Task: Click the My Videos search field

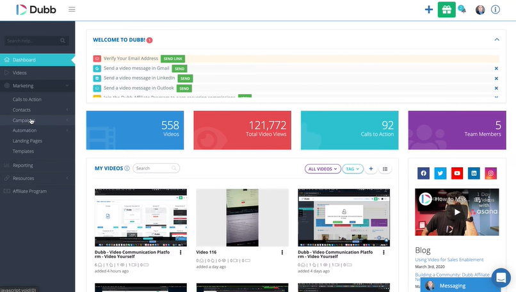Action: (x=156, y=168)
